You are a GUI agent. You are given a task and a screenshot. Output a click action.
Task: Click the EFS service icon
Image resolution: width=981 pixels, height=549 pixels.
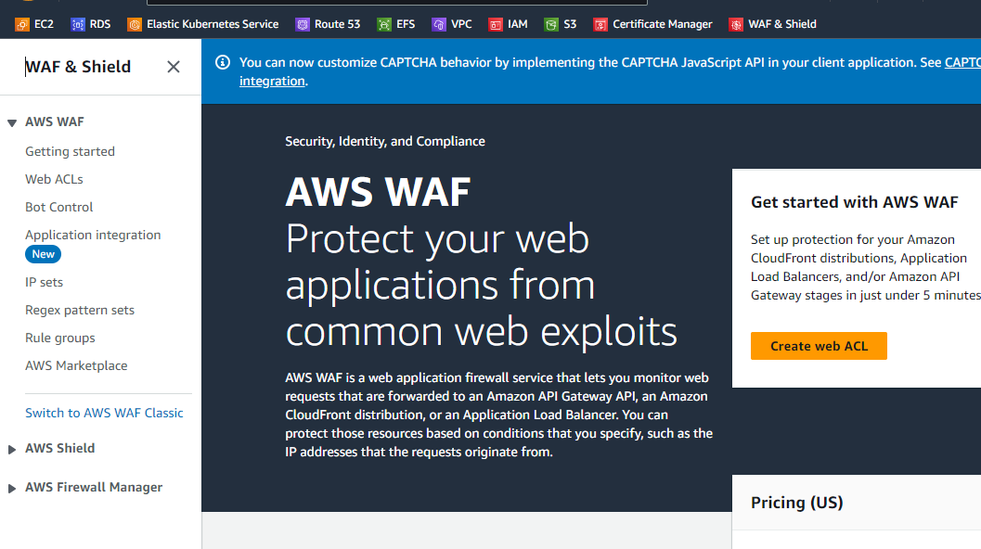[x=383, y=24]
